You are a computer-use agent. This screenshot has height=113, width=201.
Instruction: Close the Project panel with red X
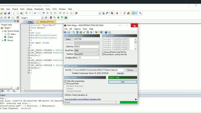point(18,21)
